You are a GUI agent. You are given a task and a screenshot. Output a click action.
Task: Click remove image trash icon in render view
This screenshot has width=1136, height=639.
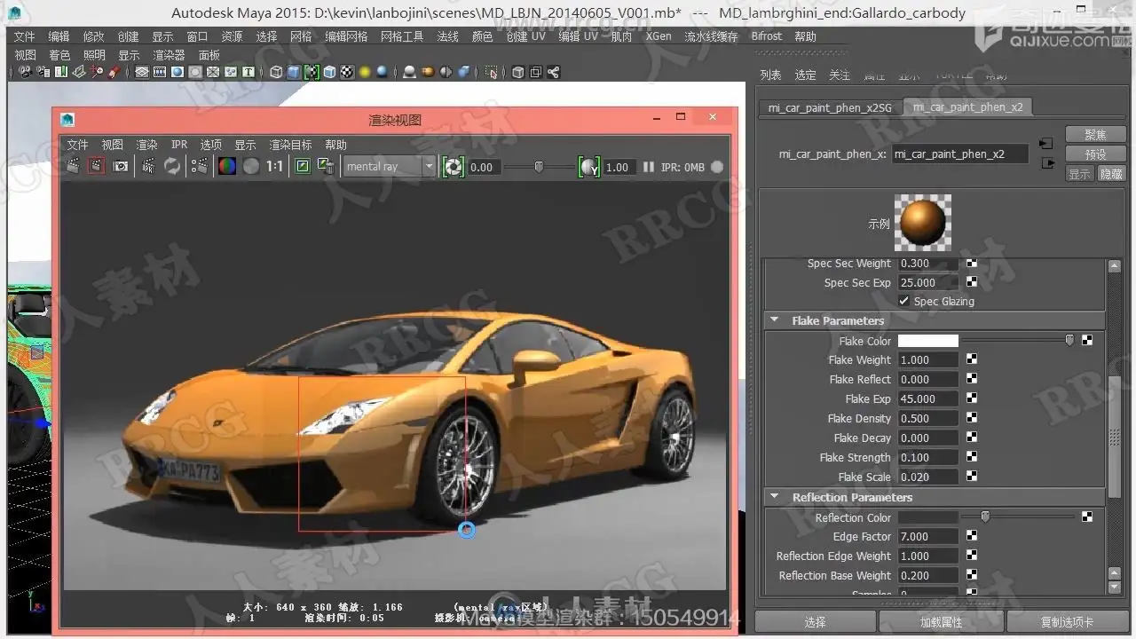(x=327, y=166)
